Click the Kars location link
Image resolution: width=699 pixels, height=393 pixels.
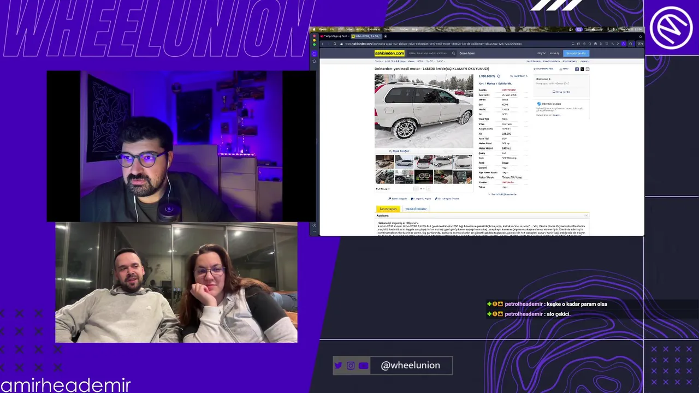tap(482, 84)
